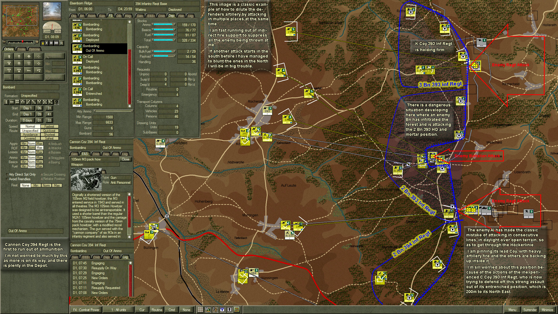
Task: Adjust the Arty Ammo slider
Action: pos(113,111)
